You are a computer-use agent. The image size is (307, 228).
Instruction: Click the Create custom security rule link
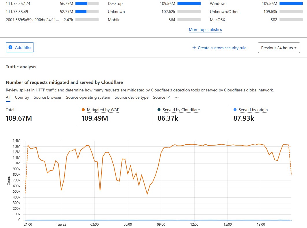click(x=222, y=48)
